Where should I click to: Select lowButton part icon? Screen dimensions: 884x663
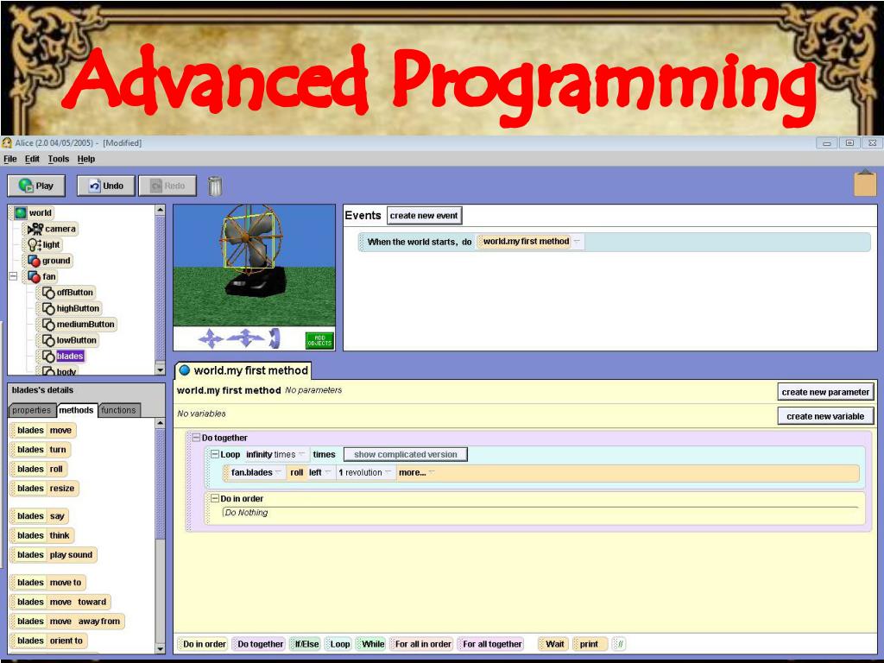point(48,340)
